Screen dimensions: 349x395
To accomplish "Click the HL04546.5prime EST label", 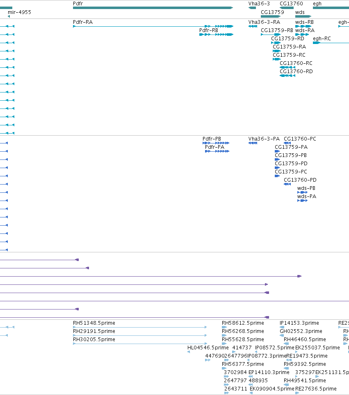I will point(208,348).
